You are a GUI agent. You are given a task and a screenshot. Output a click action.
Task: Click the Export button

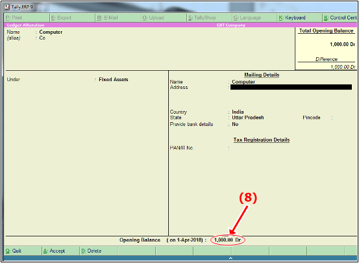(72, 18)
